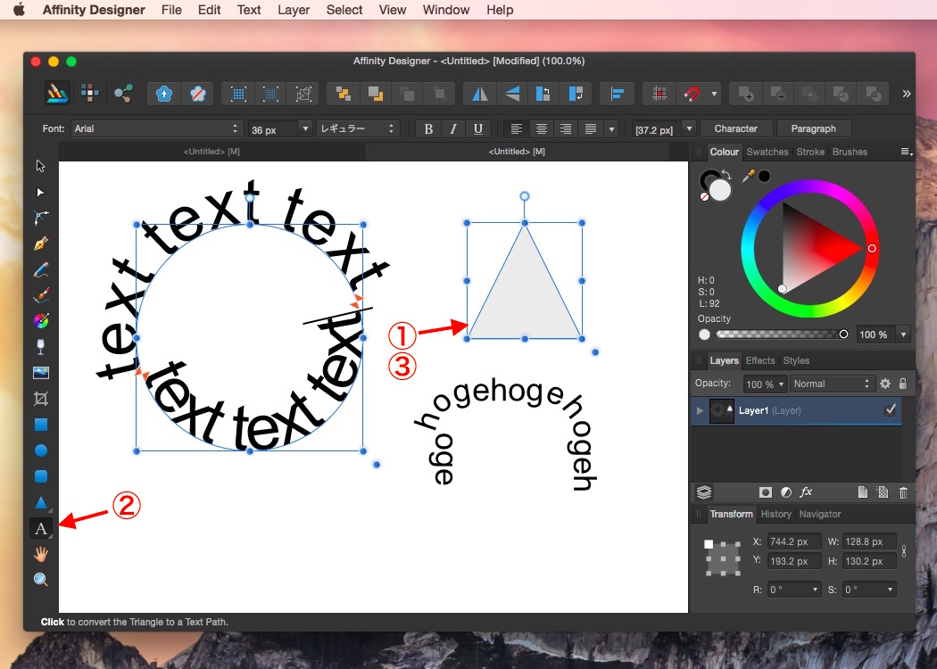Select the Pen tool
The height and width of the screenshot is (669, 937).
[41, 244]
